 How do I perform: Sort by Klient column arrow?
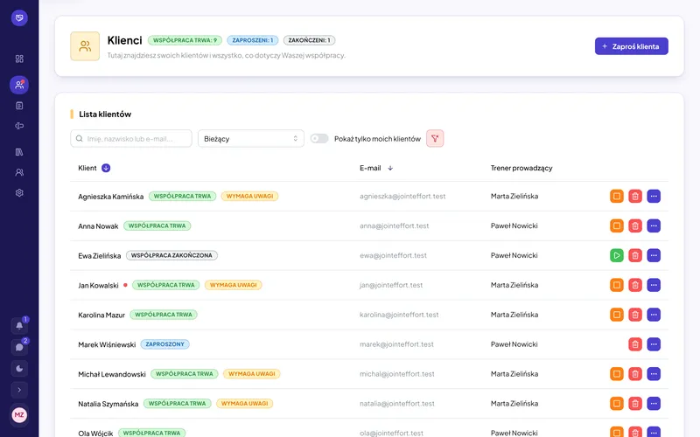click(x=106, y=168)
